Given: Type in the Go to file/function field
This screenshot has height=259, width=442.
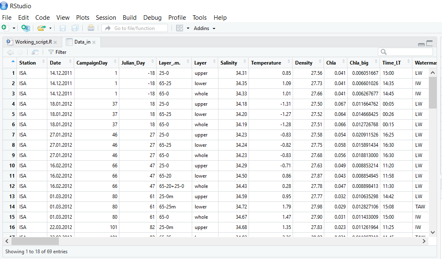Looking at the screenshot, I should pyautogui.click(x=136, y=28).
